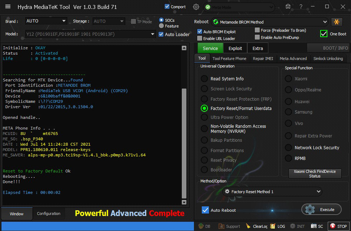Open the Brand AUTO dropdown

pos(46,21)
